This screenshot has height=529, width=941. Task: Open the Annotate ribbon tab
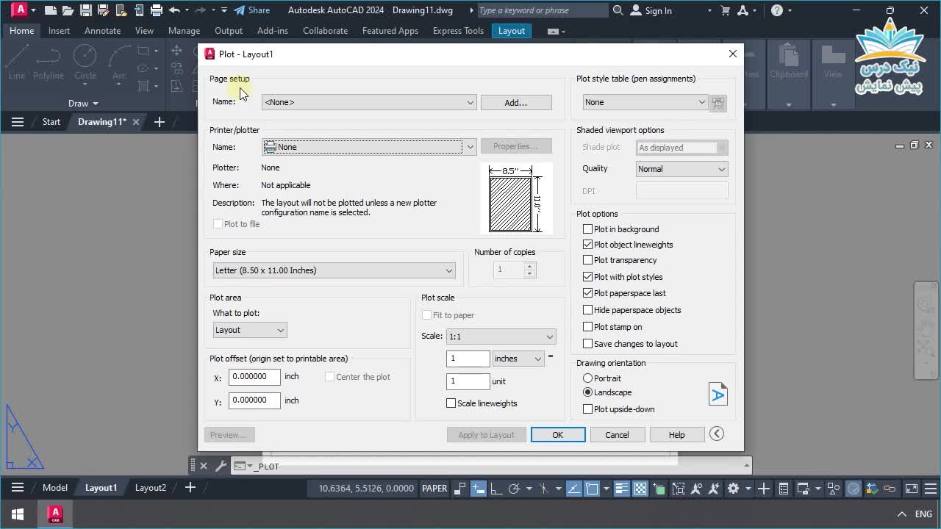pyautogui.click(x=102, y=31)
